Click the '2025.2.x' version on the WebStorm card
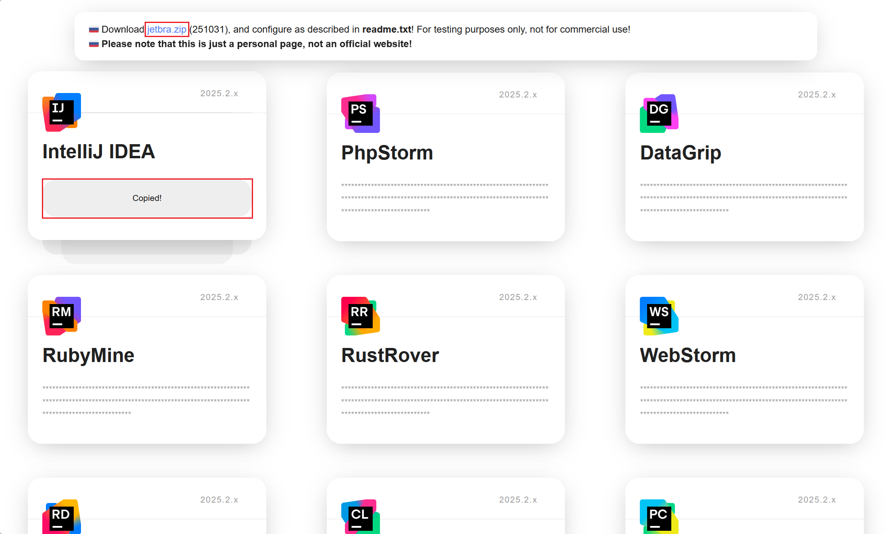This screenshot has width=888, height=534. [817, 297]
